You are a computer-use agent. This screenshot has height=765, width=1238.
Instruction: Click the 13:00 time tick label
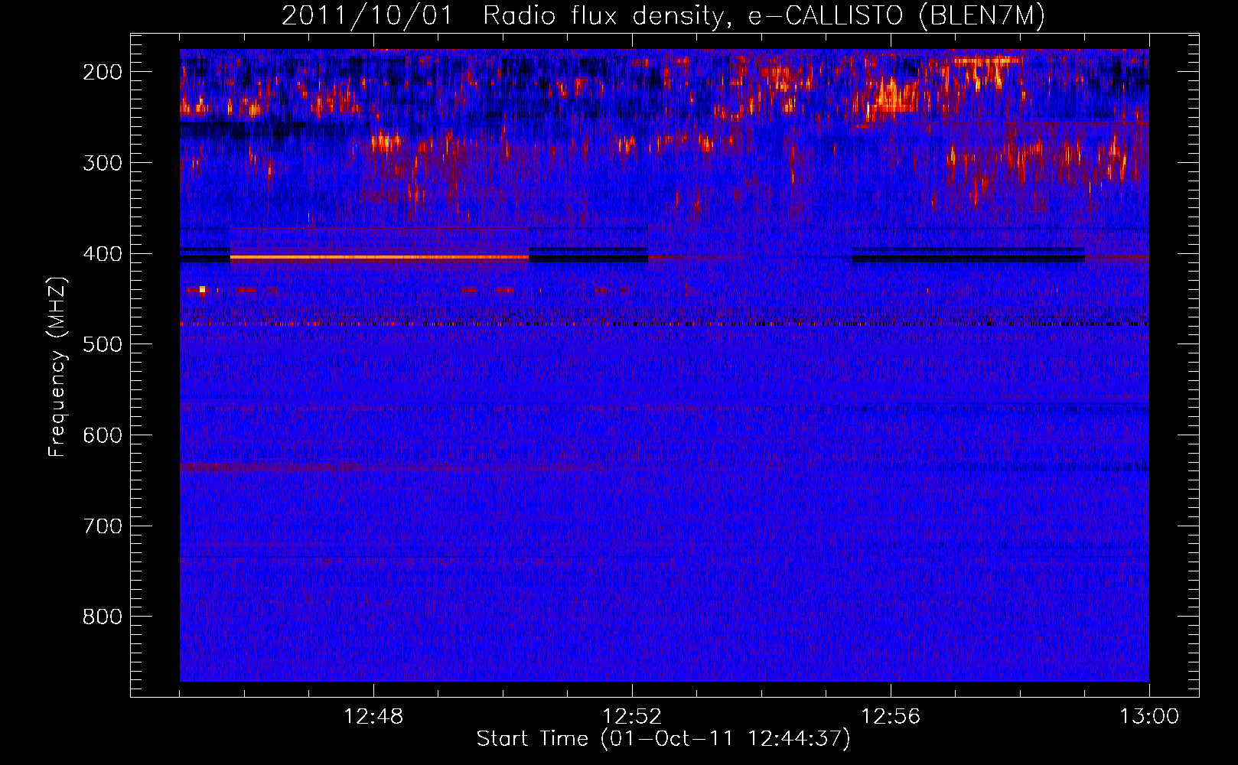pyautogui.click(x=1149, y=717)
